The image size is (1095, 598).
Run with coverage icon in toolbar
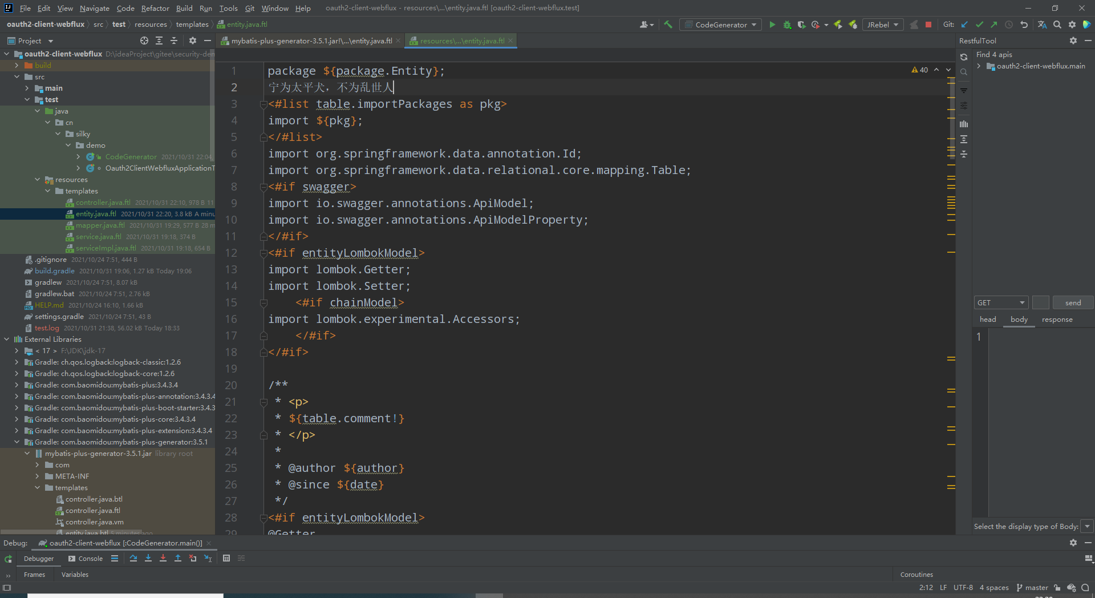tap(801, 25)
